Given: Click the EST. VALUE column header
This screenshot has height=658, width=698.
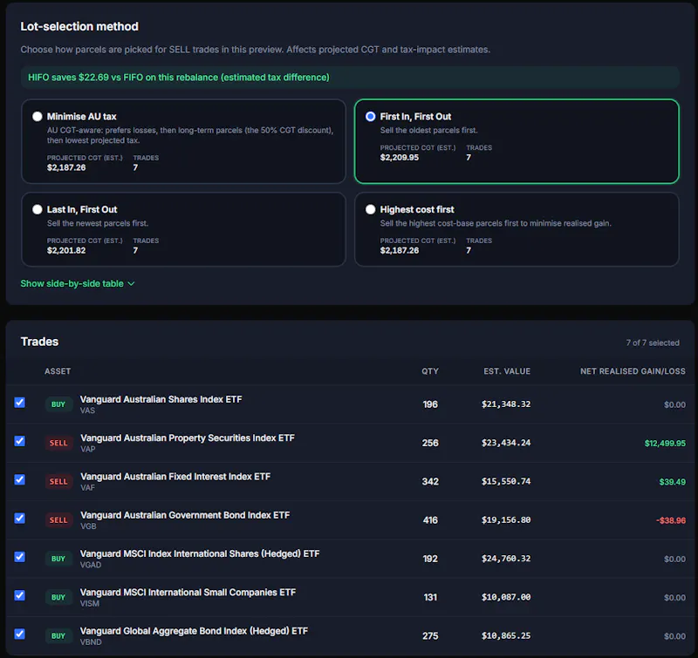Looking at the screenshot, I should [x=507, y=371].
